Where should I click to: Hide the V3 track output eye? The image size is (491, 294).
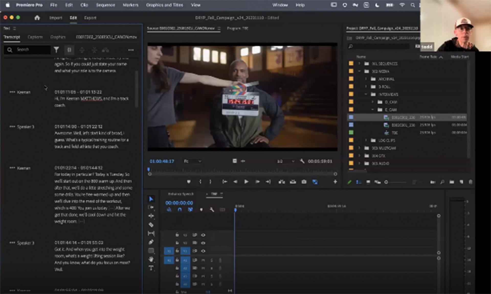(x=203, y=235)
